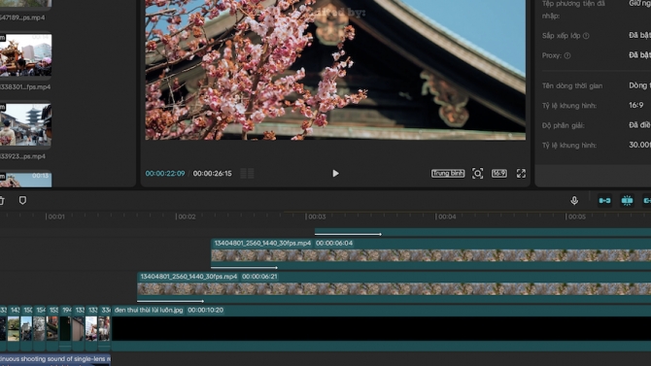Click the file name 547189...ps.mp4
This screenshot has height=366, width=651.
tap(22, 17)
